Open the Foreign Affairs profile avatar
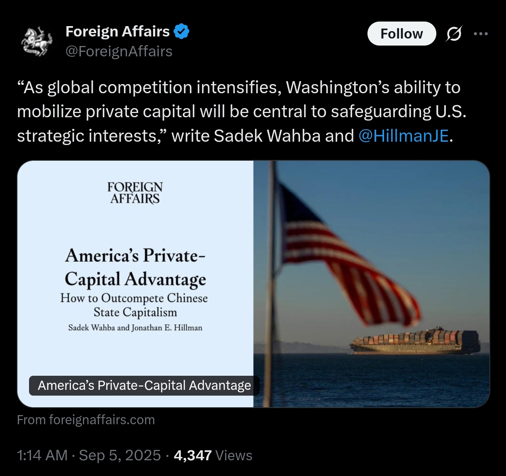The image size is (506, 476). coord(36,41)
